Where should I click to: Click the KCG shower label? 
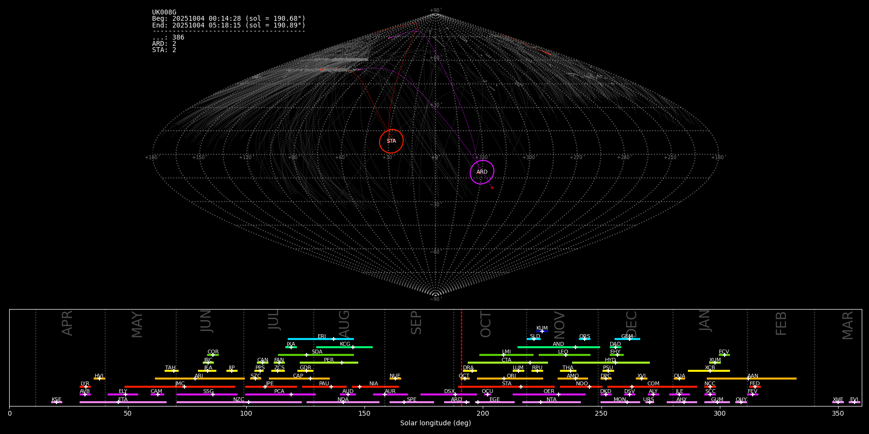pos(345,344)
